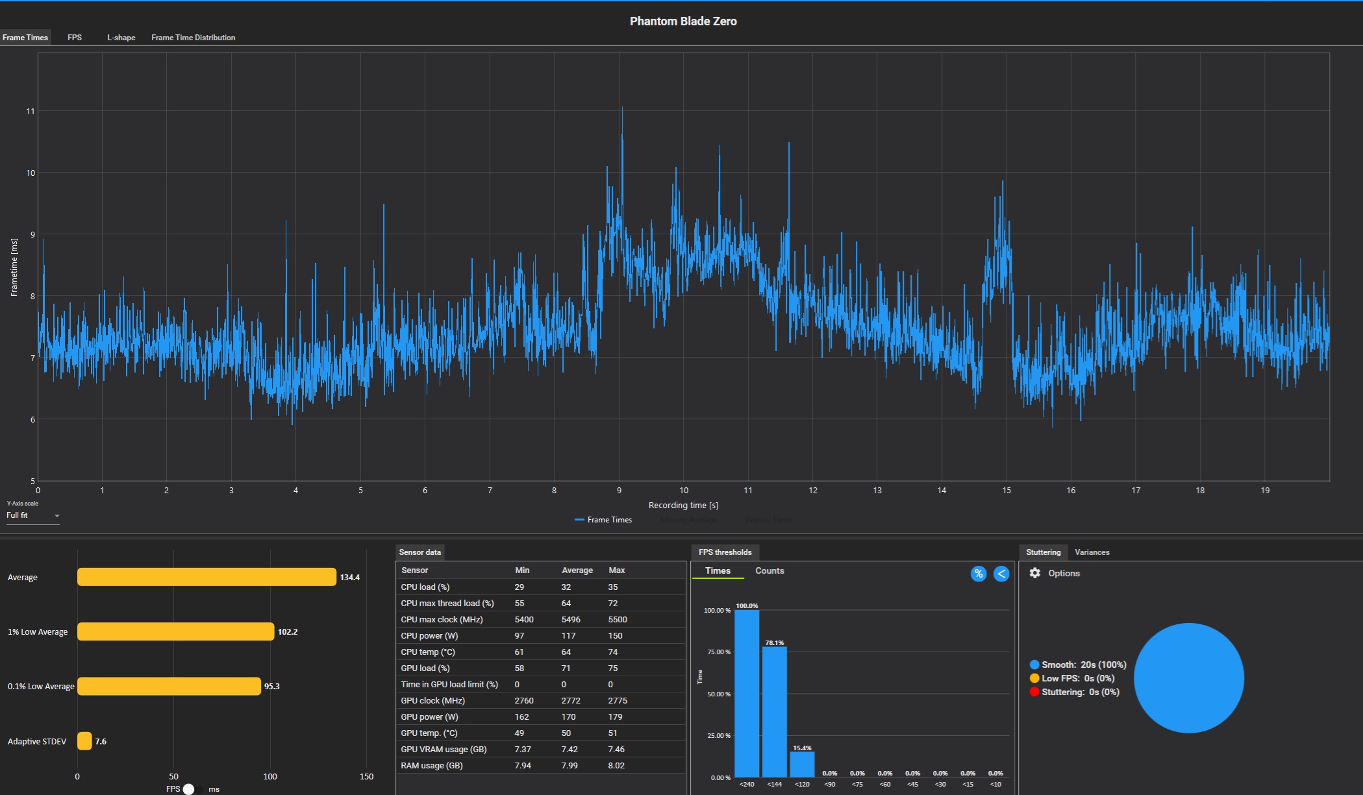Select the Times tab in FPS thresholds
1363x795 pixels.
(x=718, y=570)
